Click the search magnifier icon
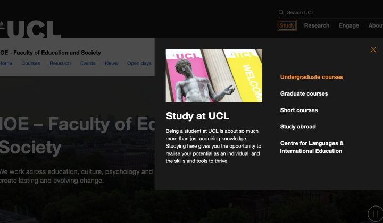 (x=281, y=12)
